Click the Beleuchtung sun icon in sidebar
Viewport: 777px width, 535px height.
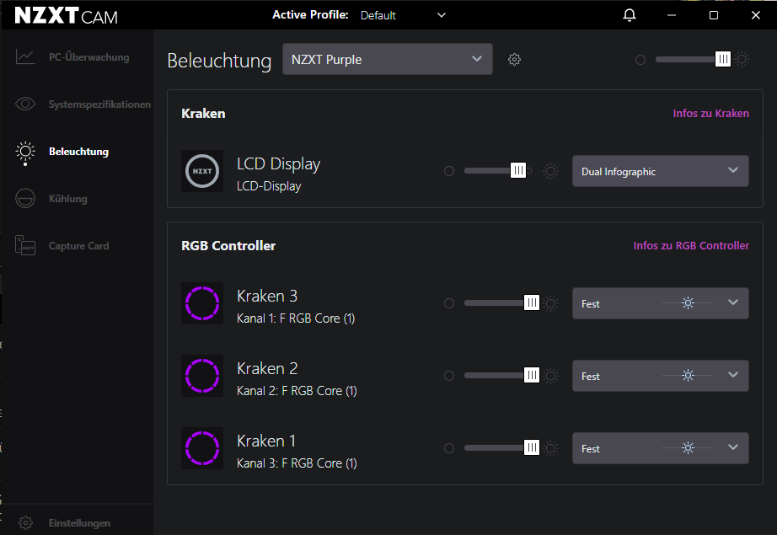click(25, 152)
